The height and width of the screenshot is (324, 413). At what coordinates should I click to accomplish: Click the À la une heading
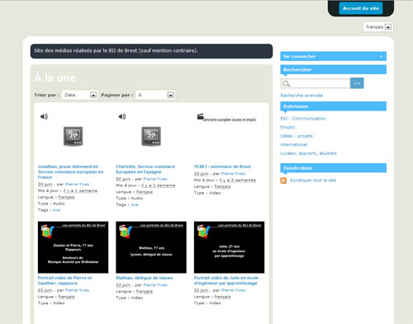click(55, 77)
